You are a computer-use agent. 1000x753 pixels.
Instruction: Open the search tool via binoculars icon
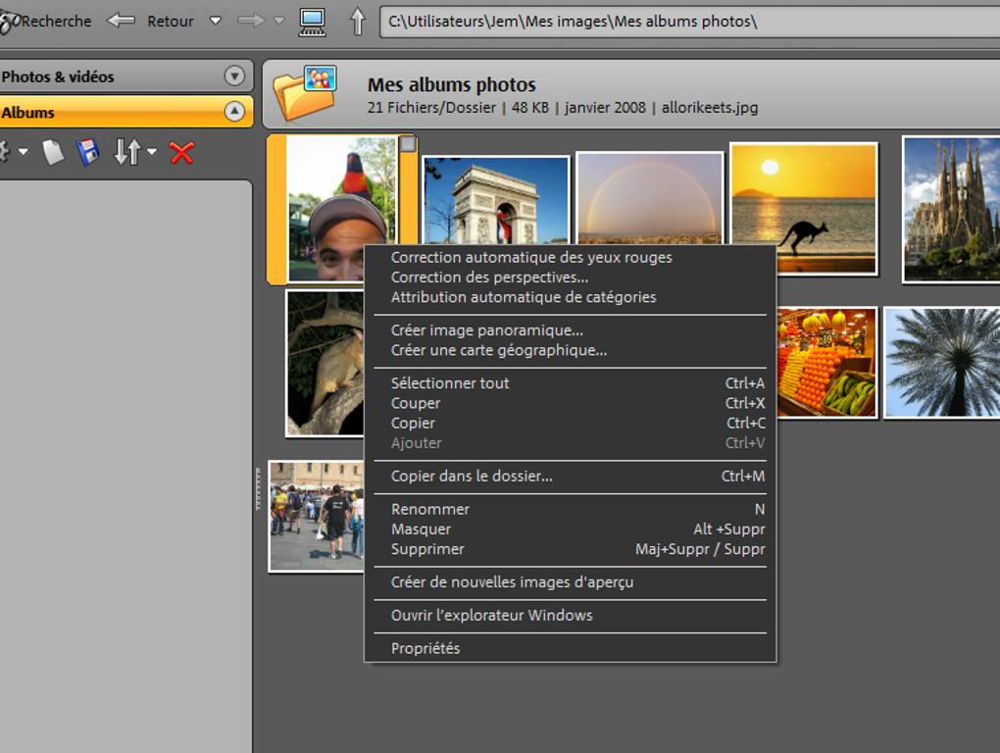point(8,20)
